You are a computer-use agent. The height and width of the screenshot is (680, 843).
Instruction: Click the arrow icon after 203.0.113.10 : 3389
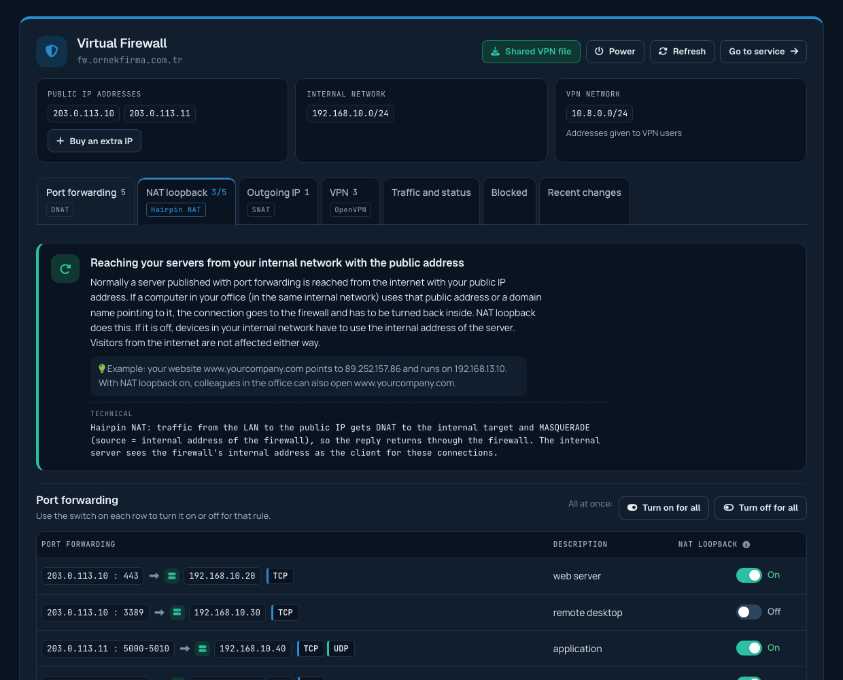click(x=160, y=613)
